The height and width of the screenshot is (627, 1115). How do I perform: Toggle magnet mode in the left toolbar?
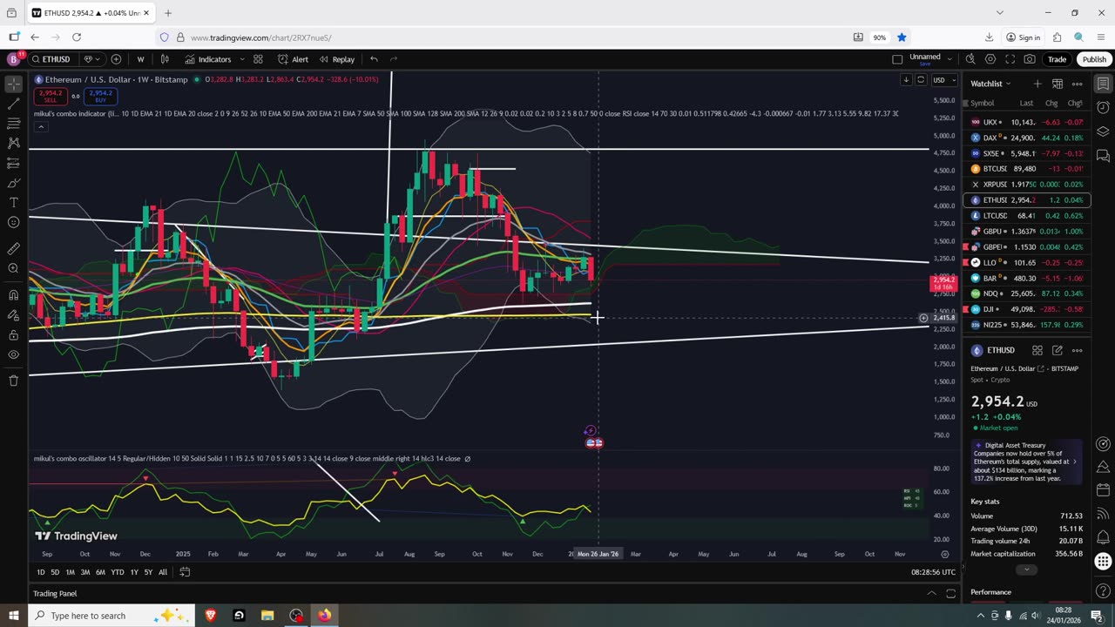coord(13,295)
